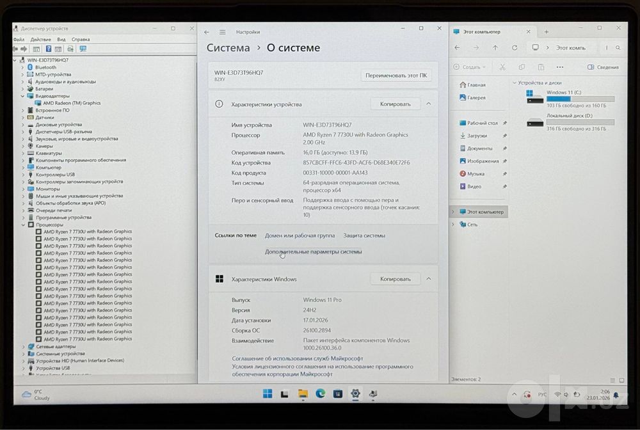Expand the Сетевые адаптеры node
Screen dimensions: 640x430
click(x=23, y=346)
